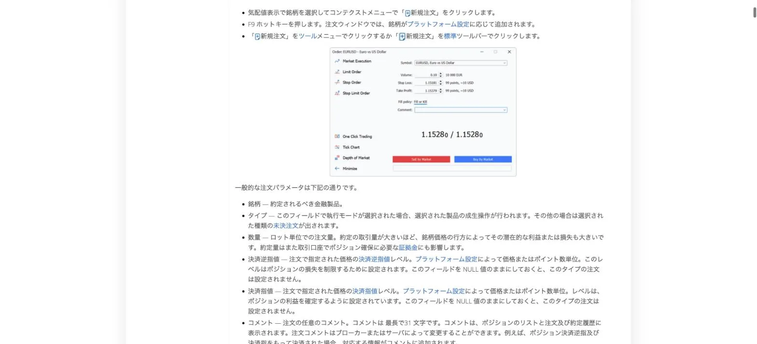Follow the 証拠金 link
The image size is (757, 344).
pos(408,248)
